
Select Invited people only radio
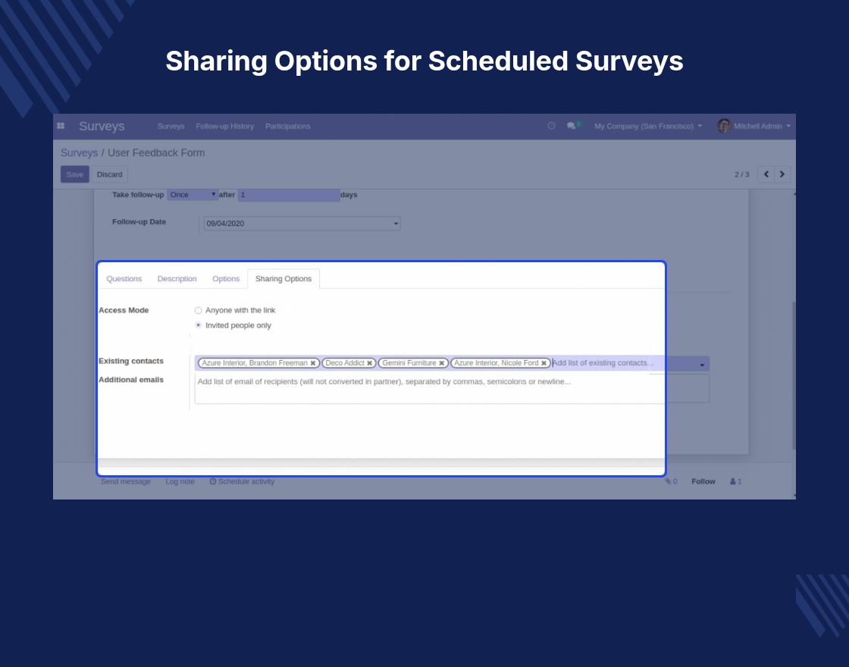coord(198,325)
